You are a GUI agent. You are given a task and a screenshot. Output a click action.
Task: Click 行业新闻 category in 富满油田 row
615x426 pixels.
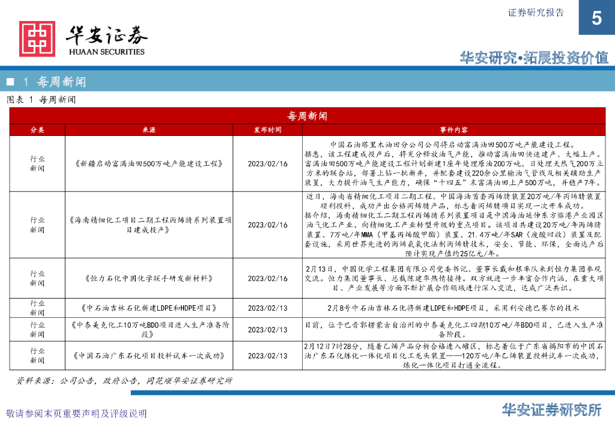pos(37,163)
